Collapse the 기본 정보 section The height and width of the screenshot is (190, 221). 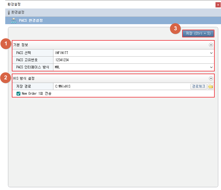click(211, 45)
